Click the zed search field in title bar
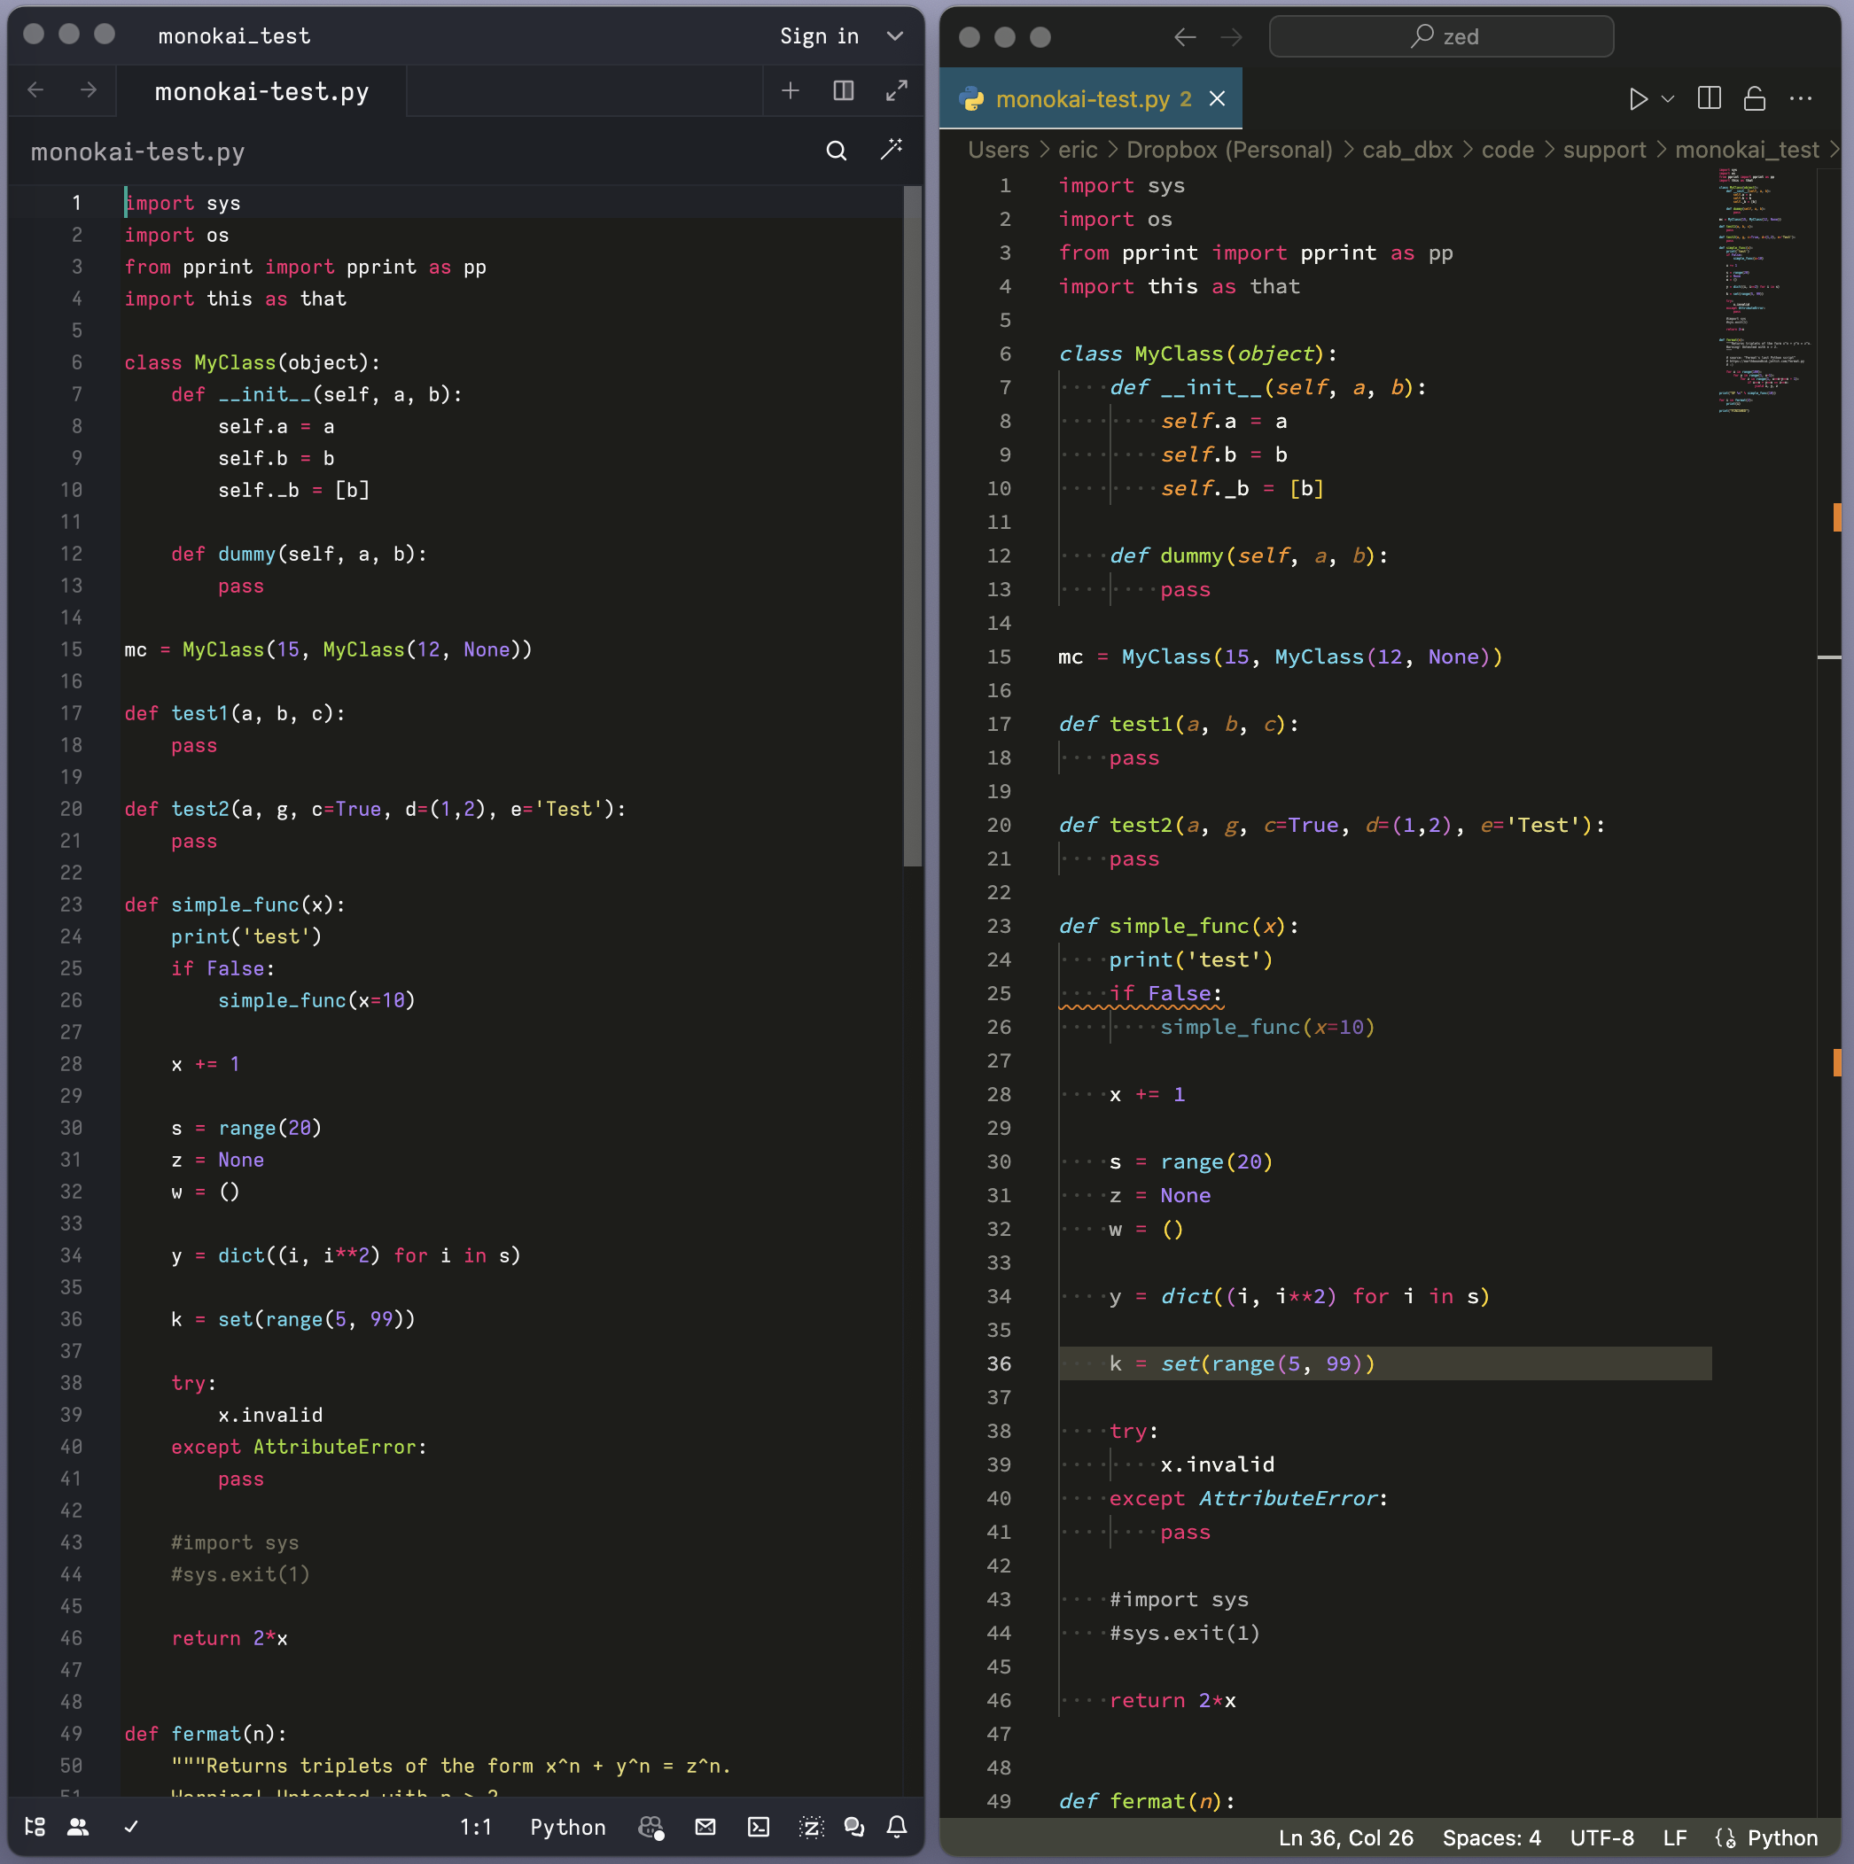Viewport: 1854px width, 1864px height. [1441, 36]
